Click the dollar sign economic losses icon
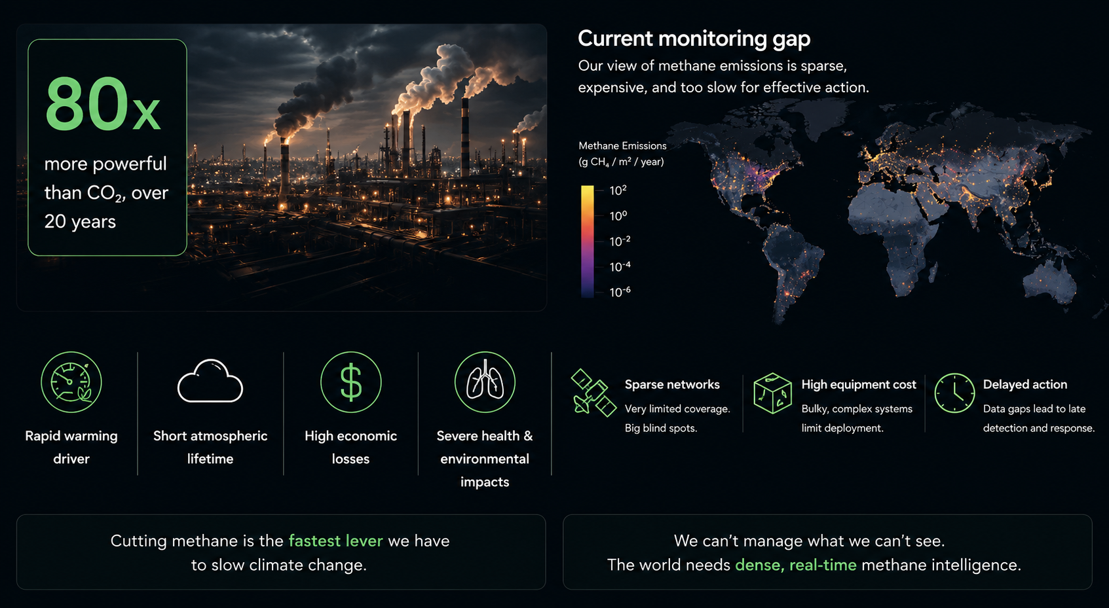This screenshot has width=1109, height=608. tap(351, 382)
